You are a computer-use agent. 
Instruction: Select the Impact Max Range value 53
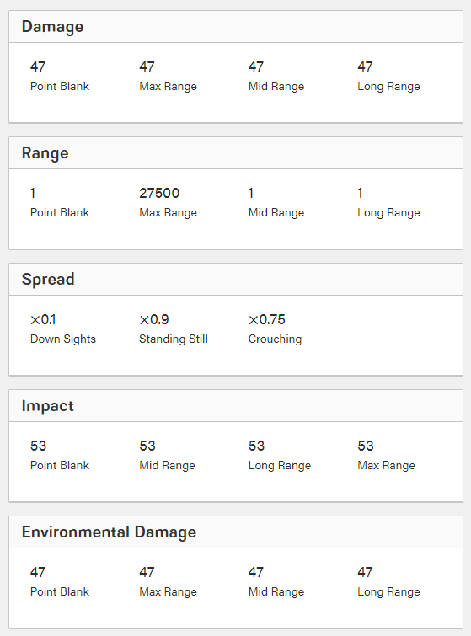point(365,446)
